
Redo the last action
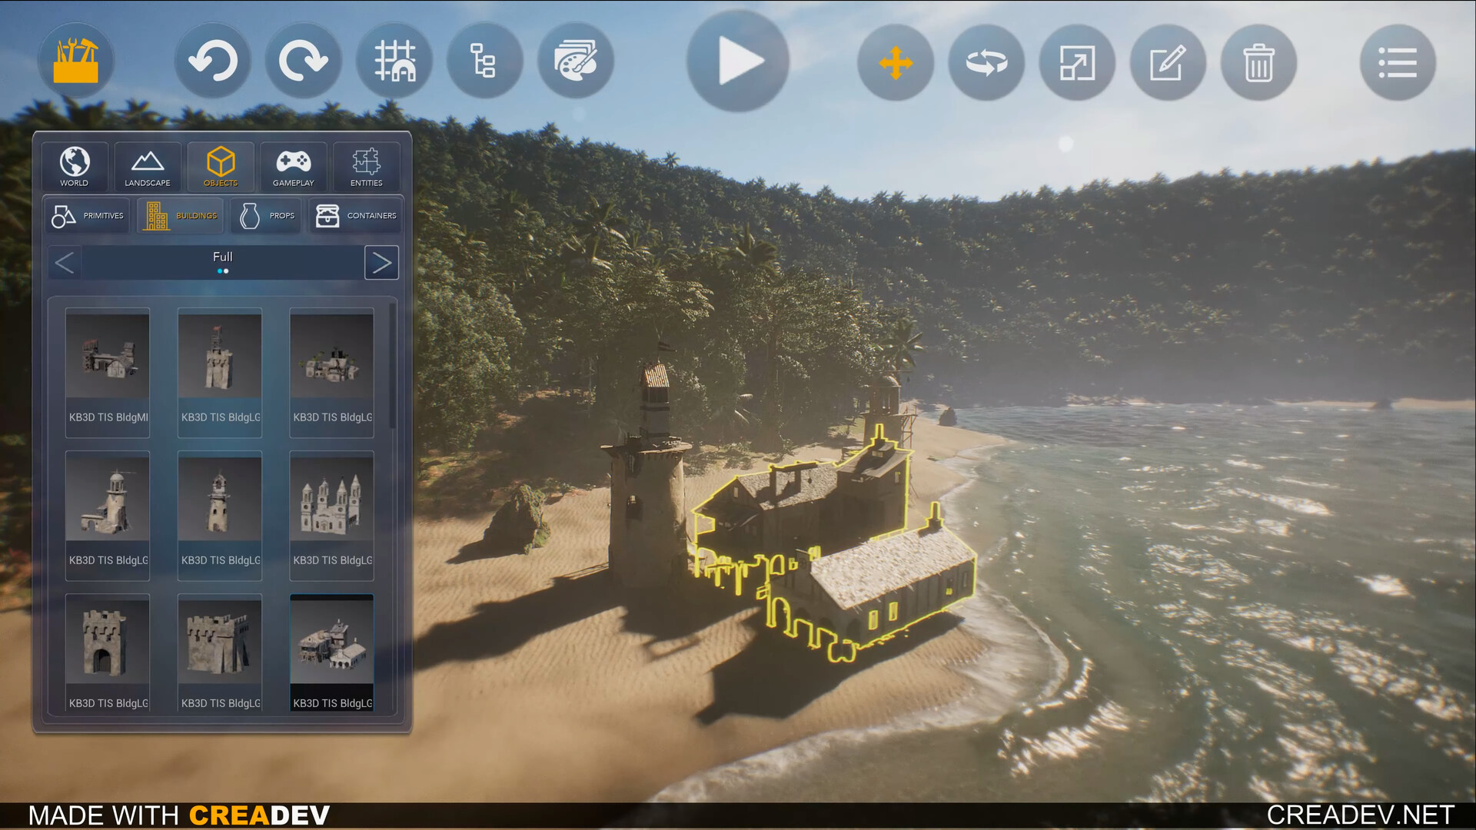click(304, 61)
